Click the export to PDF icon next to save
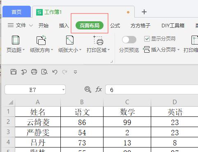Viewport: 198px width, 152px height. 24,72
